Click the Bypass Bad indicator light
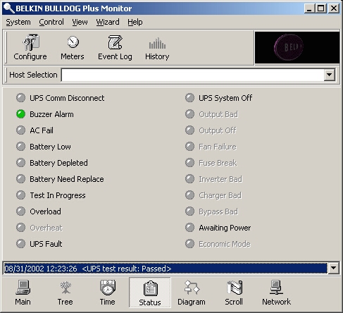The width and height of the screenshot is (343, 313). coord(189,211)
